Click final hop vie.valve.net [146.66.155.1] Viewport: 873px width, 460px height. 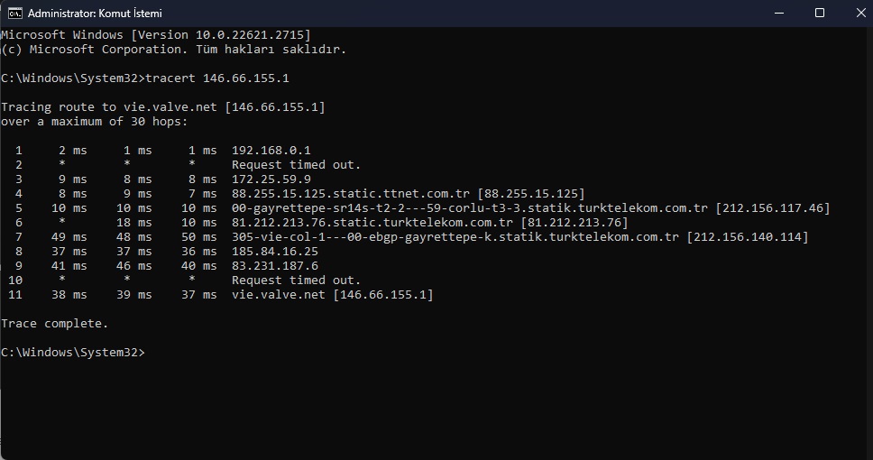point(333,295)
